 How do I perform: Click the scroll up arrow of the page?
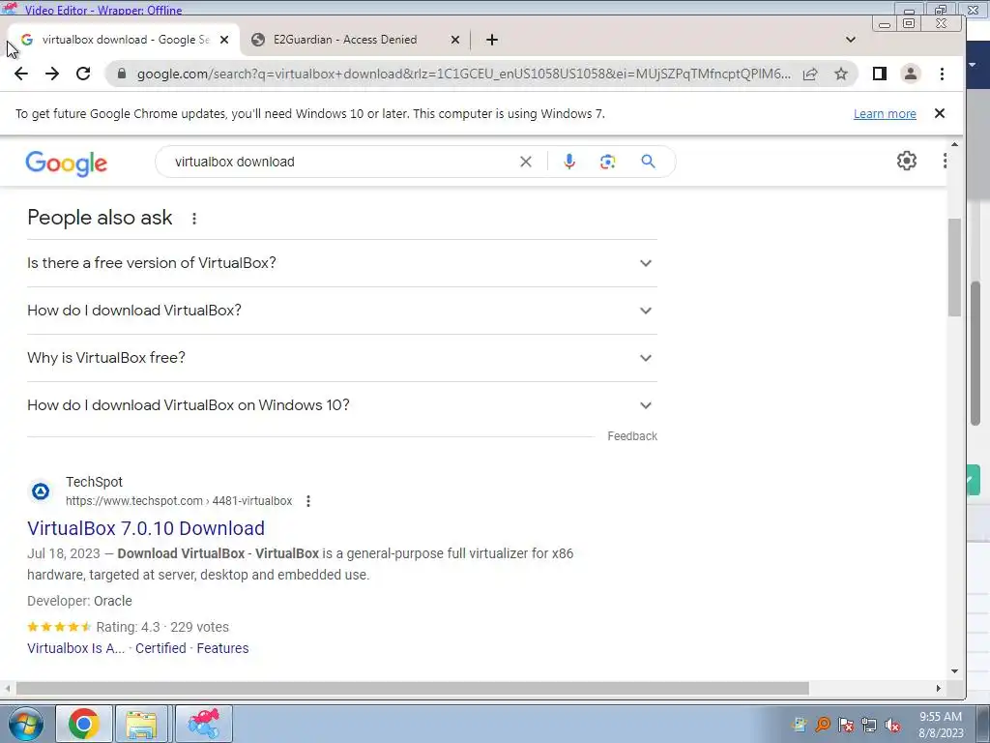pos(954,145)
